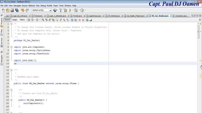Open the Refactor menu

pos(32,6)
